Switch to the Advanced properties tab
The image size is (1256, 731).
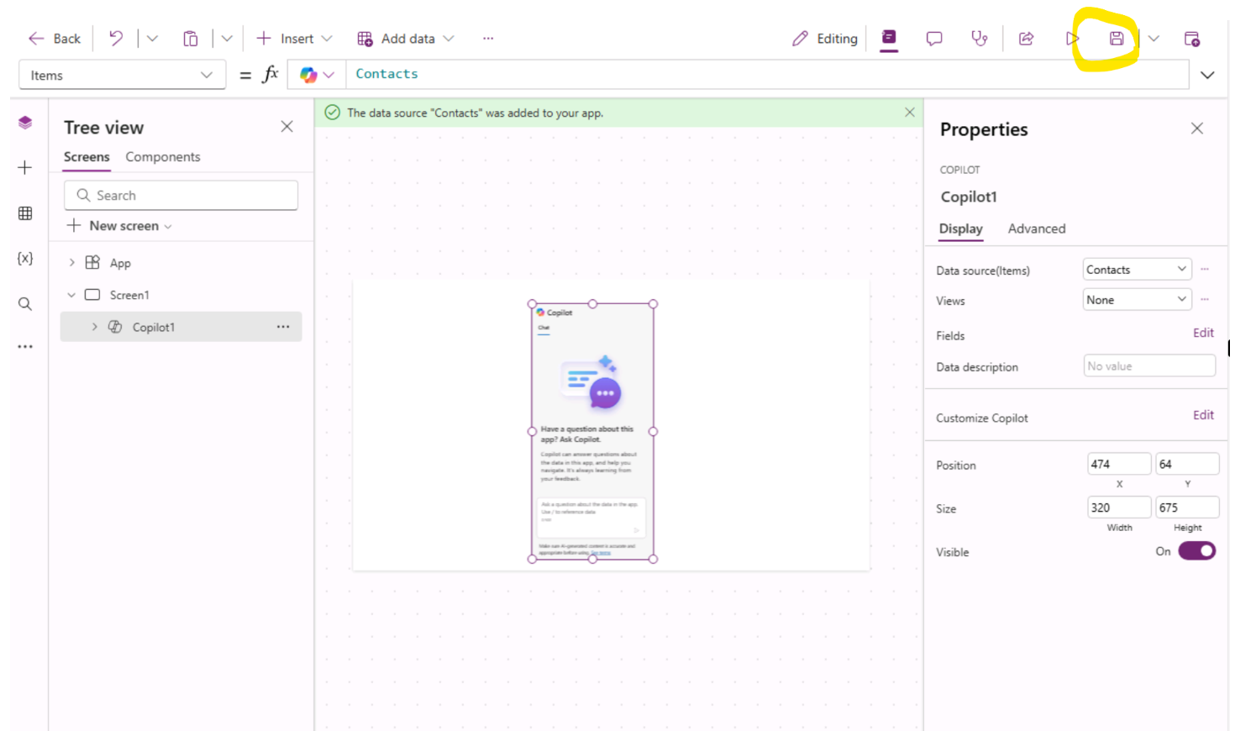point(1036,229)
